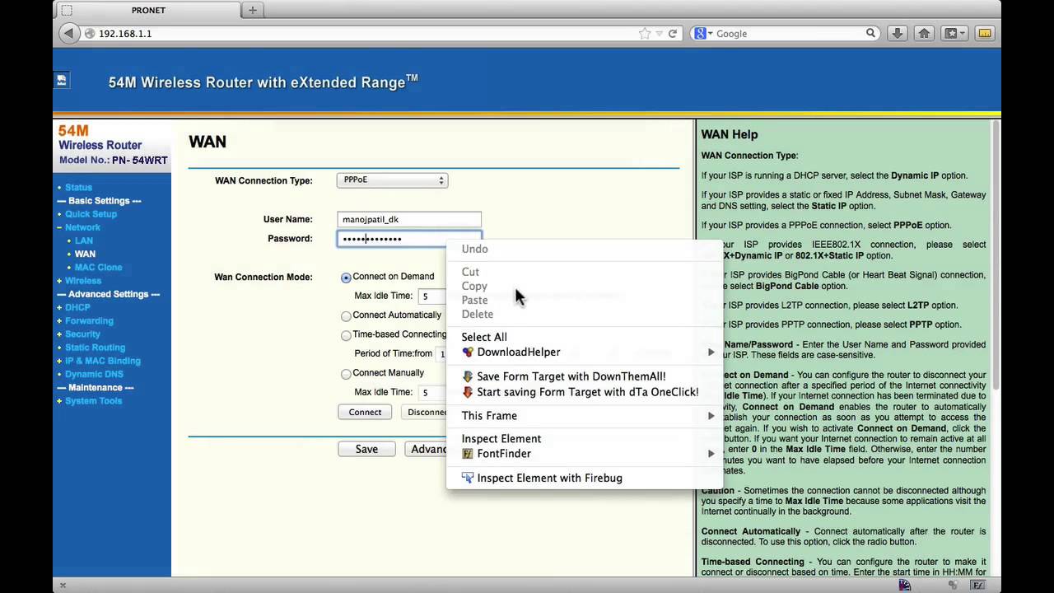Click the close x in bottom-left status bar
The image size is (1054, 593).
click(62, 586)
